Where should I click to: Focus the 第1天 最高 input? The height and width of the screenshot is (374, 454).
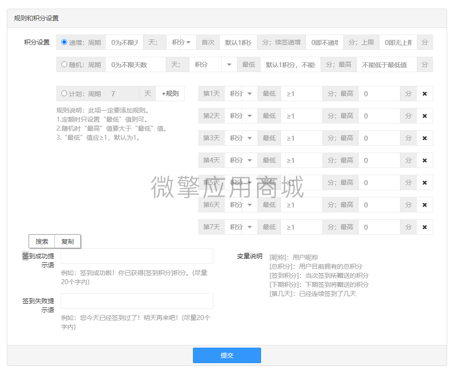[x=379, y=94]
